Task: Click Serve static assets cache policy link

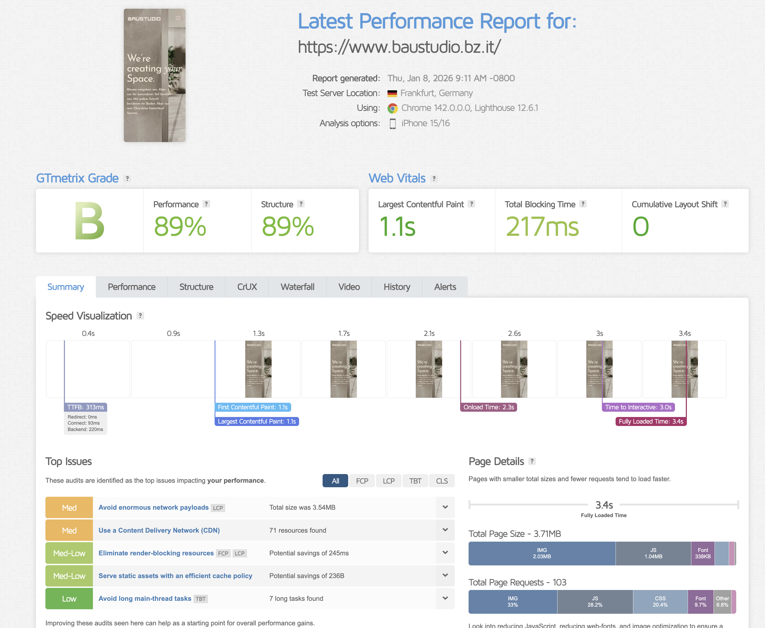Action: click(x=175, y=576)
